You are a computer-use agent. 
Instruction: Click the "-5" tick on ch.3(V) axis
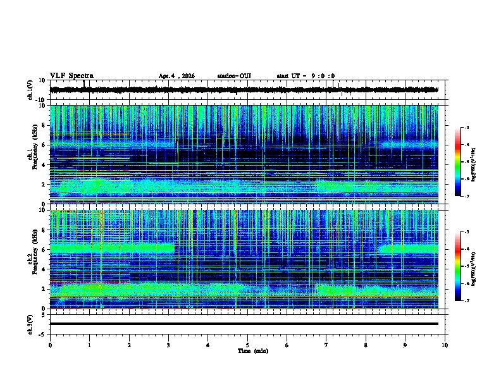[43, 335]
